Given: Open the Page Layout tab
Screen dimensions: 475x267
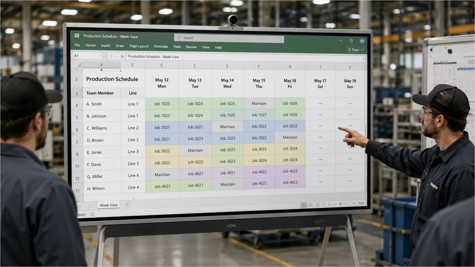Looking at the screenshot, I should click(139, 46).
